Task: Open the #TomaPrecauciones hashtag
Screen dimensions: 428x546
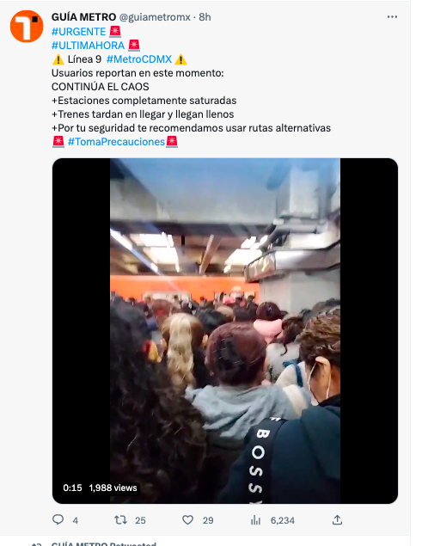Action: point(116,142)
